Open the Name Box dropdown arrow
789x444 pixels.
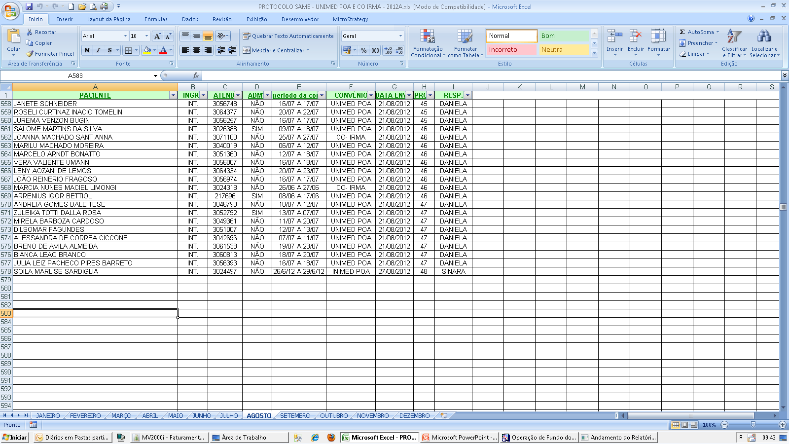point(155,75)
